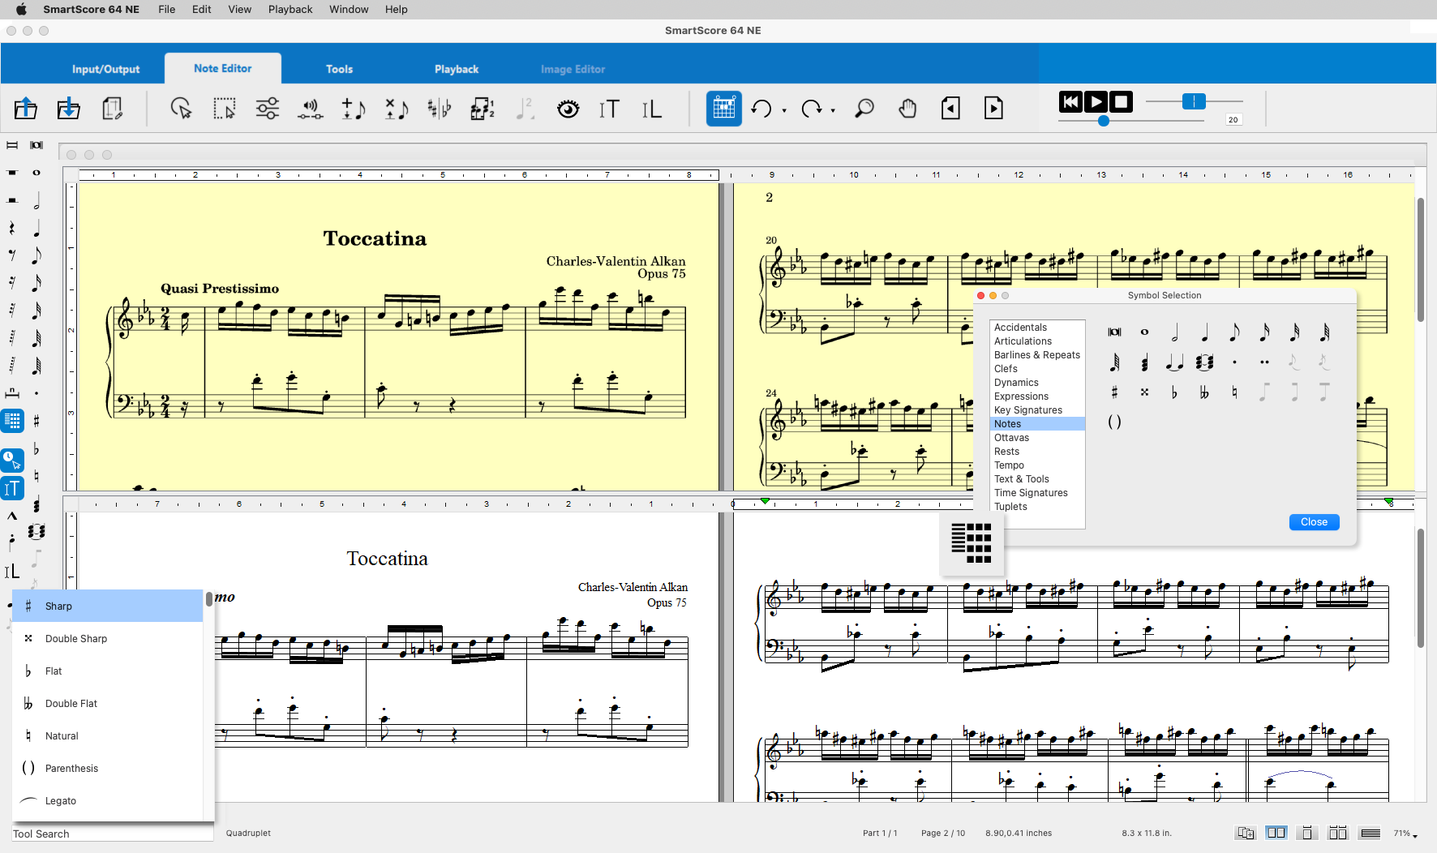
Task: Open the Window menu
Action: pyautogui.click(x=349, y=9)
